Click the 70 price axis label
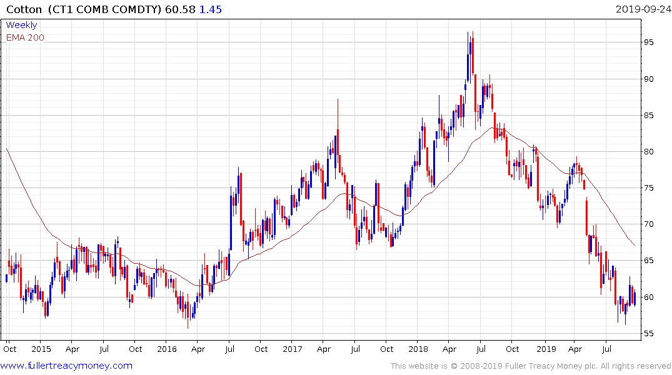The width and height of the screenshot is (672, 375). 648,224
